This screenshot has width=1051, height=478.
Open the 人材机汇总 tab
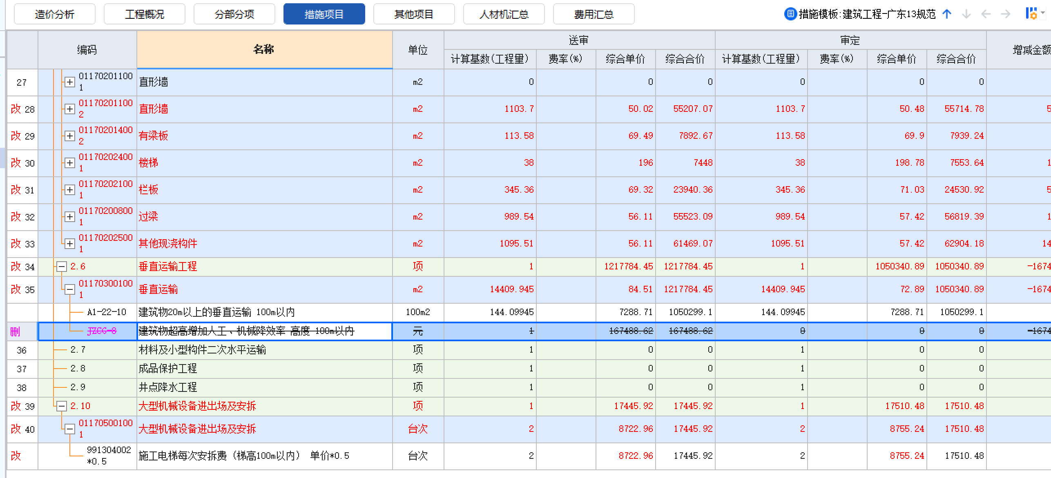click(x=503, y=13)
